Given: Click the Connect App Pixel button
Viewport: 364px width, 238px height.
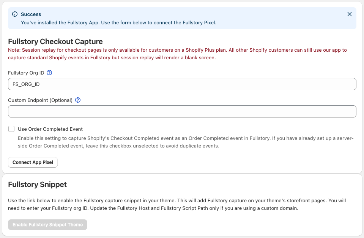Looking at the screenshot, I should 33,162.
